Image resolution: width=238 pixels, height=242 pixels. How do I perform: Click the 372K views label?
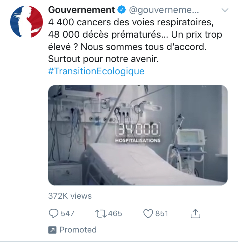70,196
